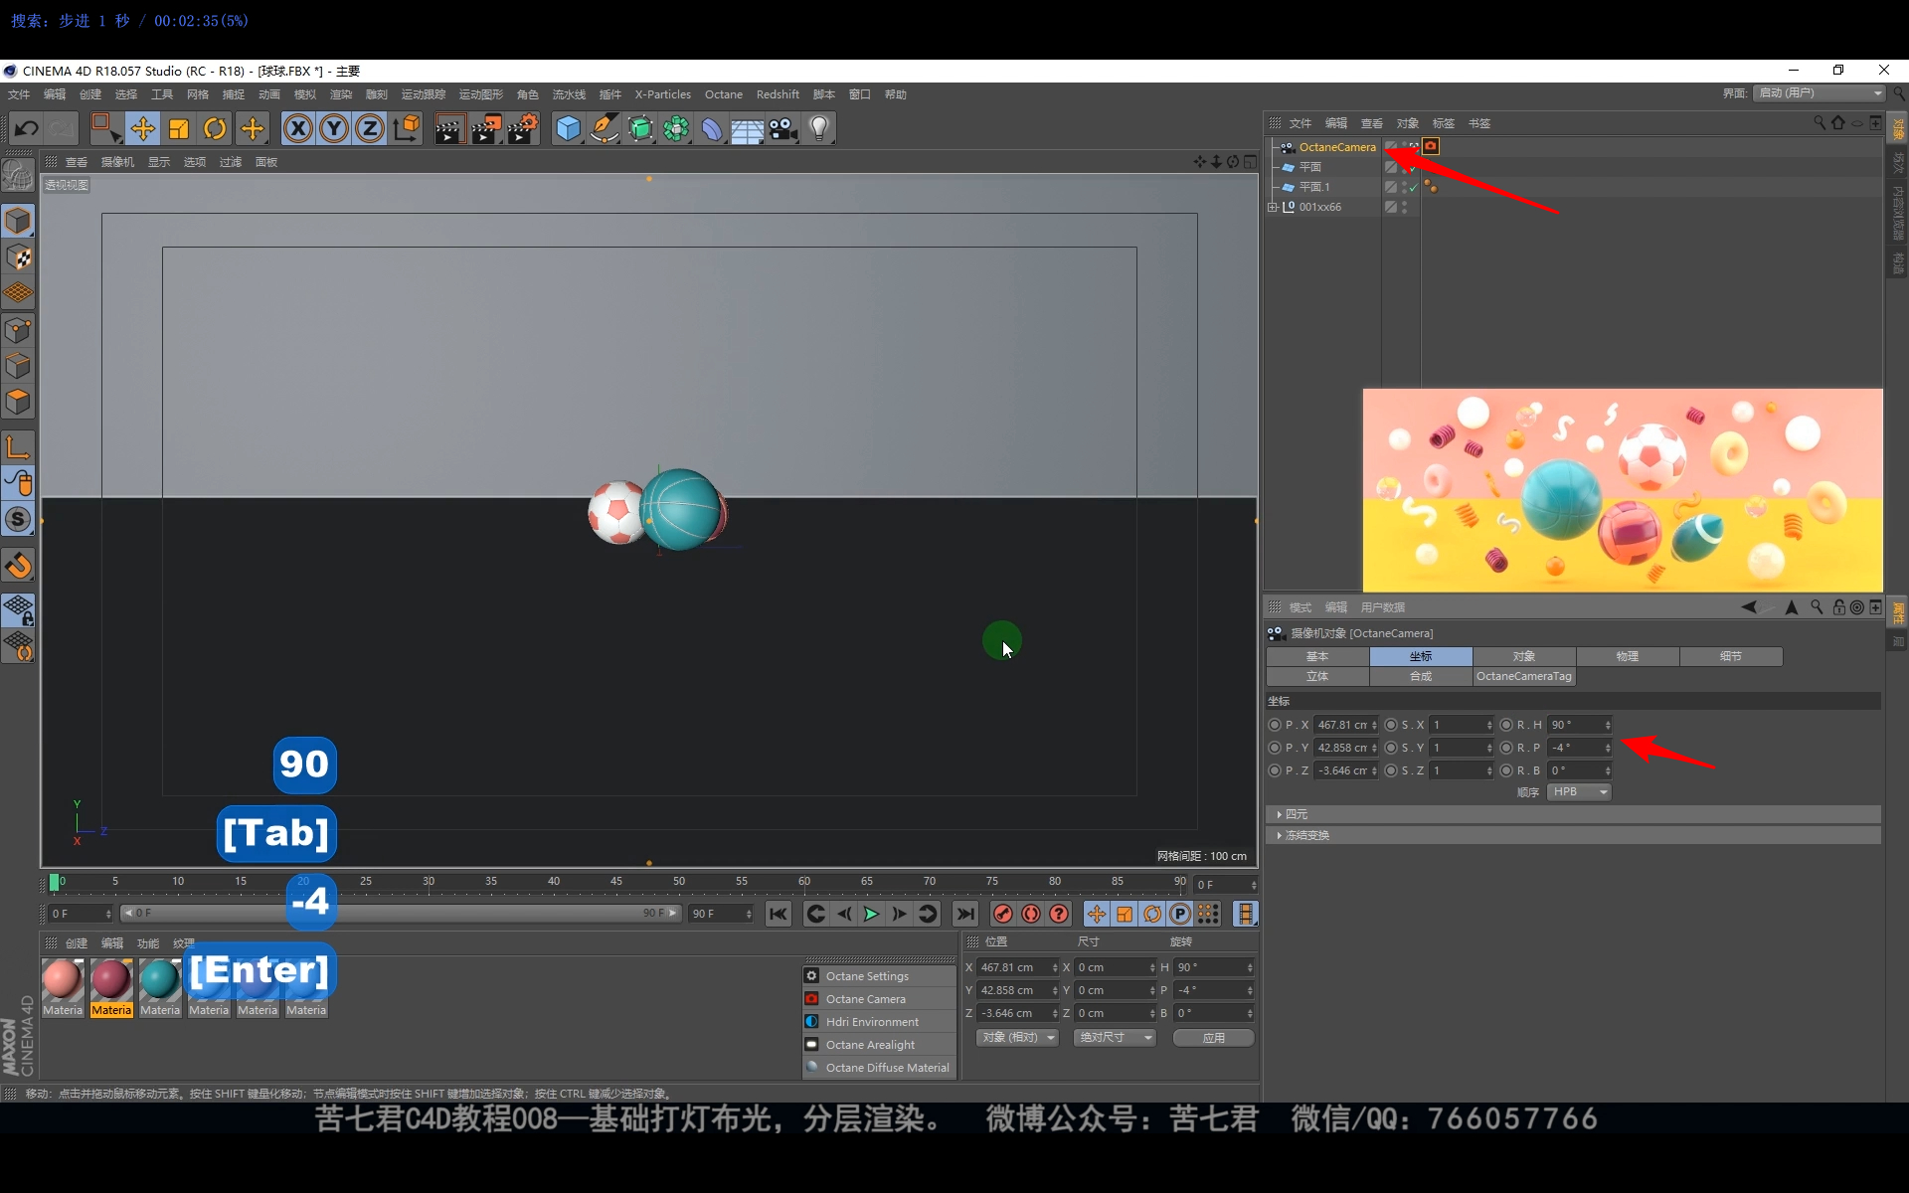Click the Undo arrow icon
This screenshot has width=1909, height=1193.
[x=27, y=128]
